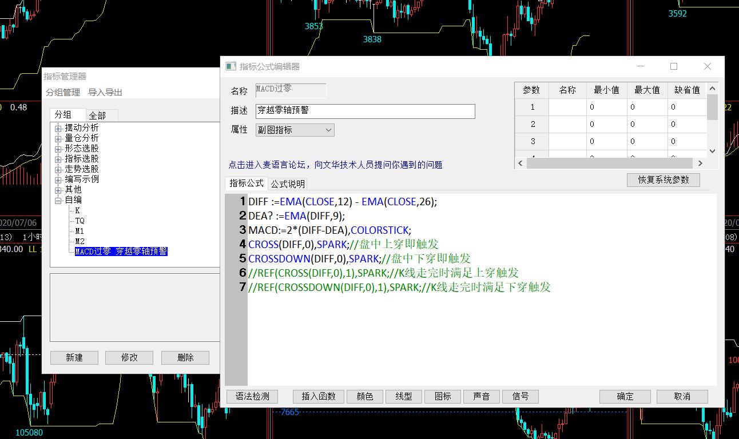Switch to the 全部 tab
Image resolution: width=739 pixels, height=439 pixels.
97,115
